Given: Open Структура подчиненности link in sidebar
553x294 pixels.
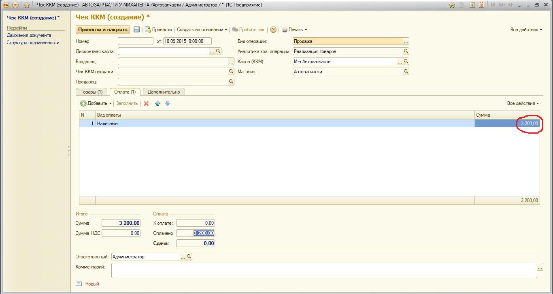Looking at the screenshot, I should click(x=33, y=43).
